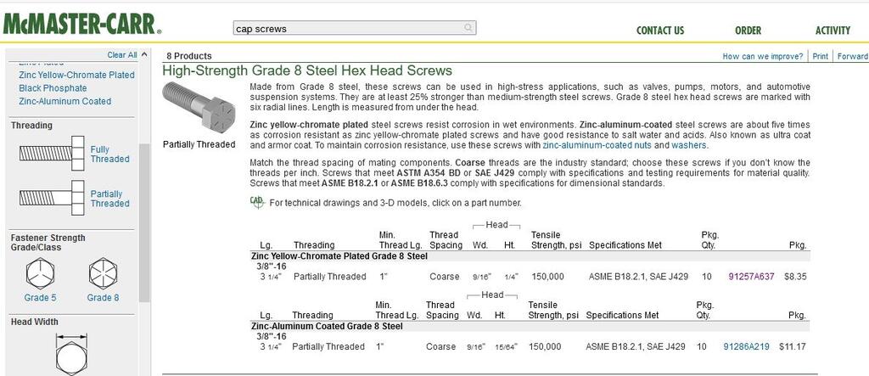This screenshot has height=376, width=869.
Task: Click the Fastener Strength Grade/Class heading
Action: 48,243
